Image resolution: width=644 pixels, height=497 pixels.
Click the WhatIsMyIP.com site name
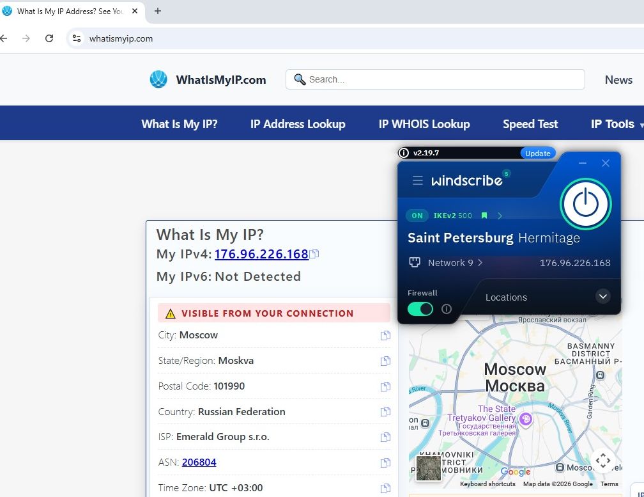click(x=221, y=80)
